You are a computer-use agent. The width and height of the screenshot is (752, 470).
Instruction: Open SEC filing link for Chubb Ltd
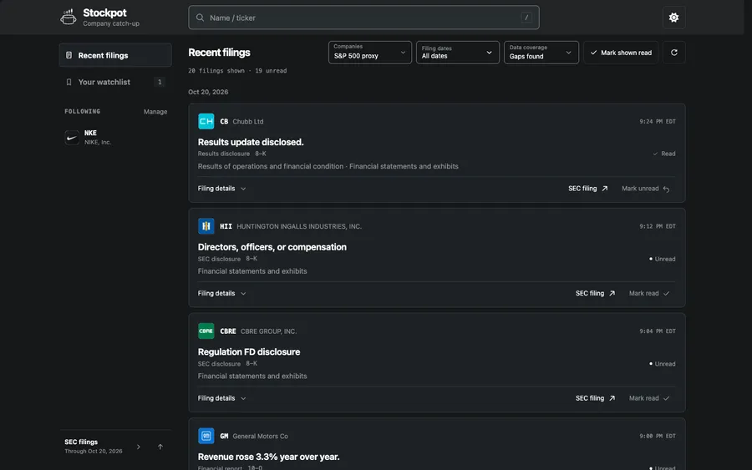tap(588, 189)
